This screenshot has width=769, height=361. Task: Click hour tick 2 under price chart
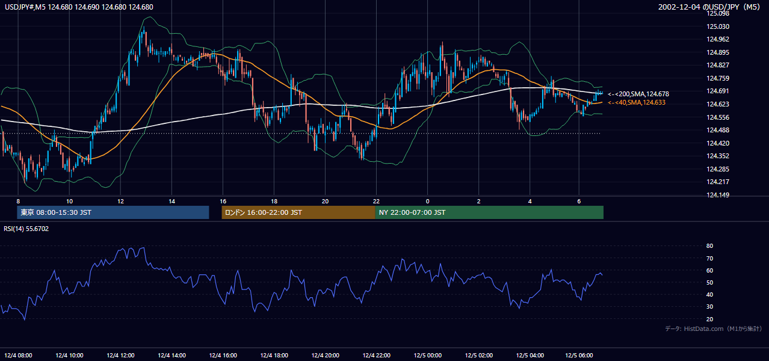coord(478,201)
